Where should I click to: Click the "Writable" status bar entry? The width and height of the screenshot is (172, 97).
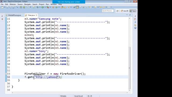[x=63, y=96]
